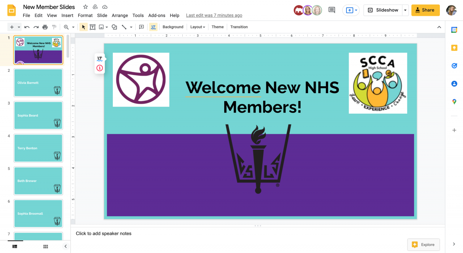Select the text box tool
Viewport: 463px width, 253px height.
93,27
